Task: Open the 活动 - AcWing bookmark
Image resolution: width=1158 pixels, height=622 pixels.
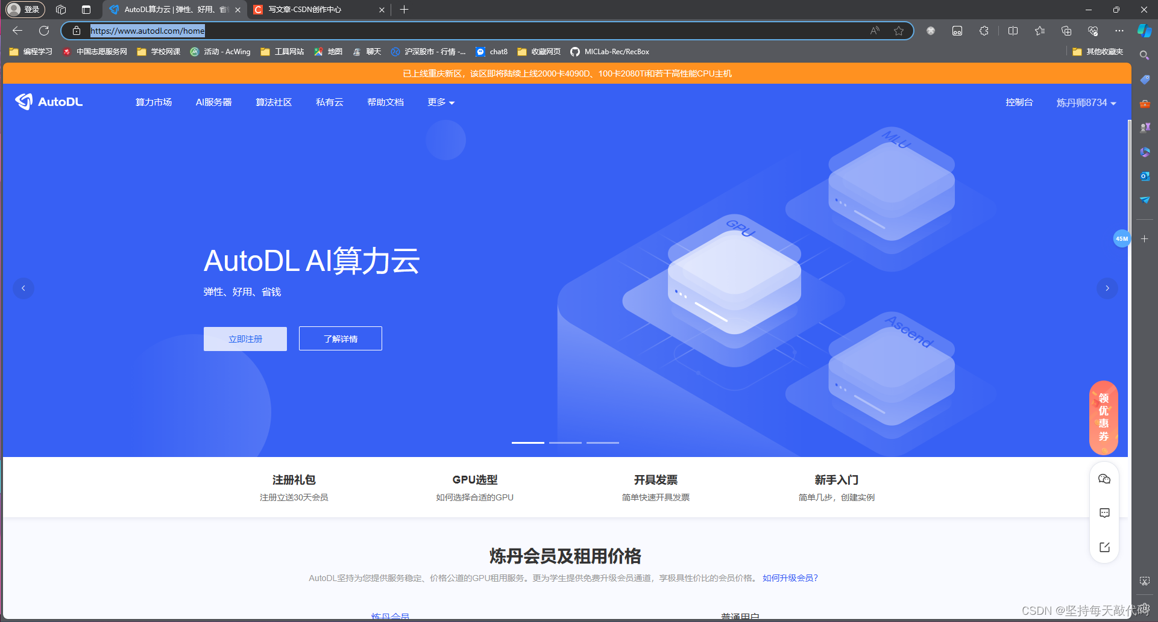Action: [220, 52]
